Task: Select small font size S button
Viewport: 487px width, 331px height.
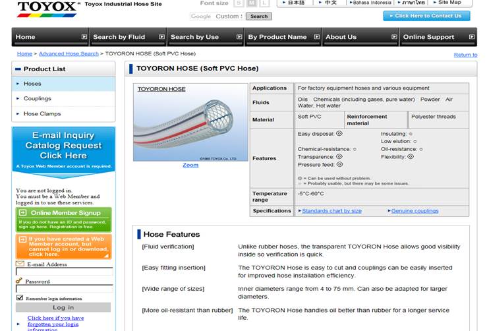Action: 239,3
